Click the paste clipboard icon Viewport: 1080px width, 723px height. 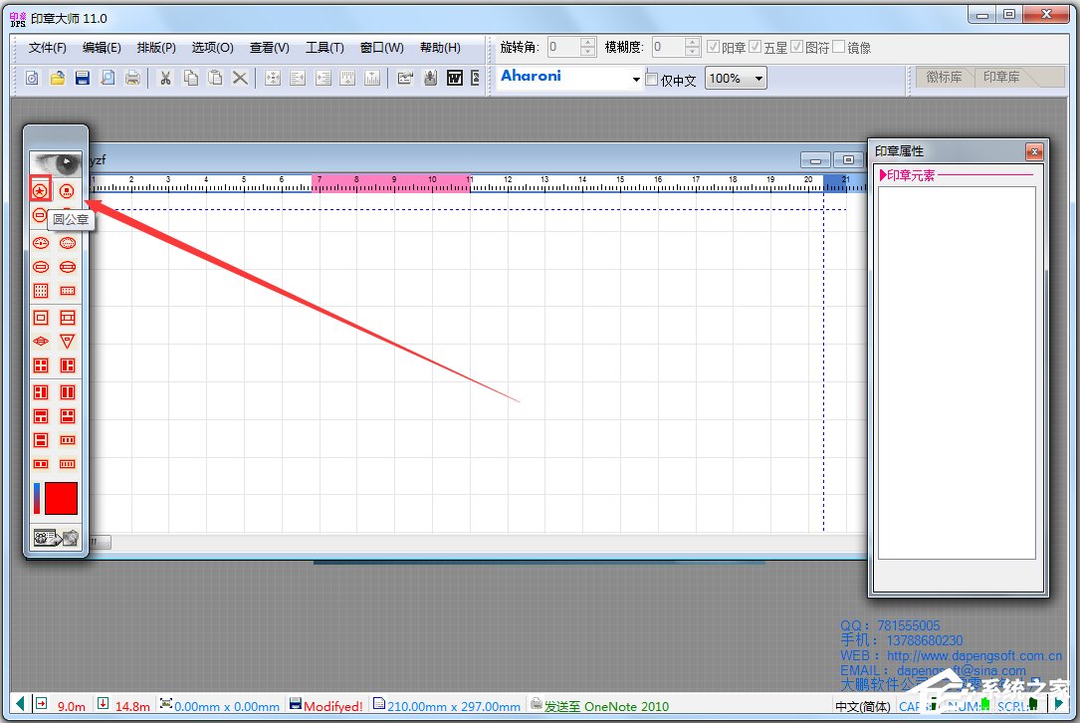pos(215,78)
